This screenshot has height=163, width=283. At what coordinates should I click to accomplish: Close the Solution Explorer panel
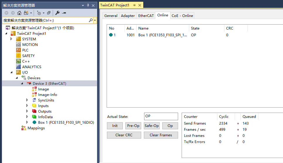[x=93, y=5]
